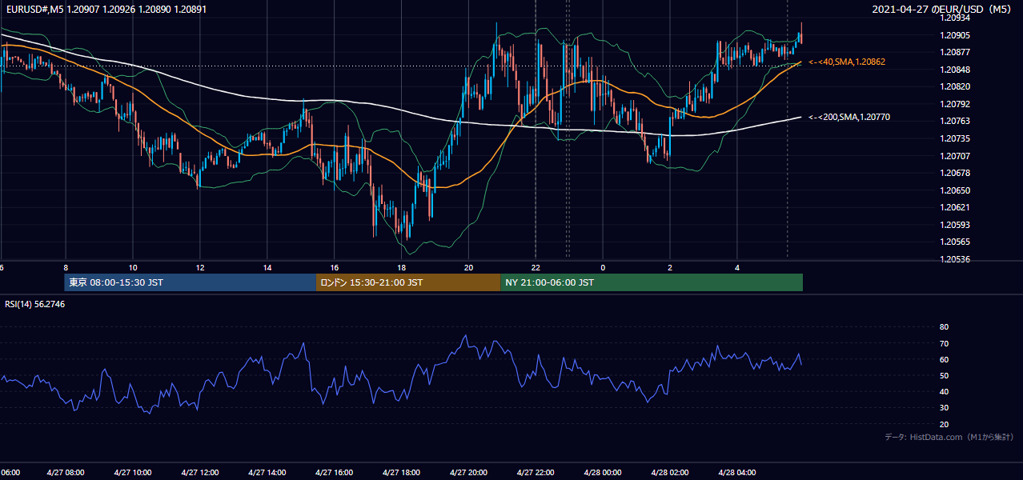Screen dimensions: 1023x480
Task: Click the 4/27 20:00 date label
Action: [x=469, y=472]
